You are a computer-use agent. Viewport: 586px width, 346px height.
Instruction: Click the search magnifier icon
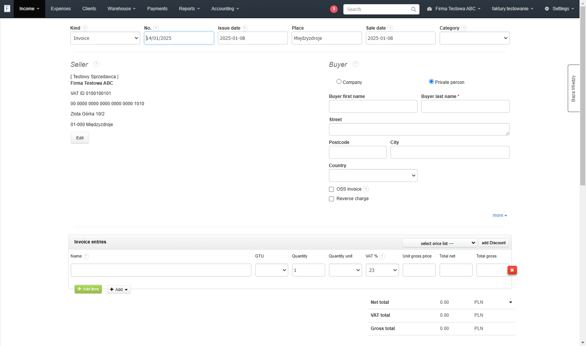(x=414, y=9)
